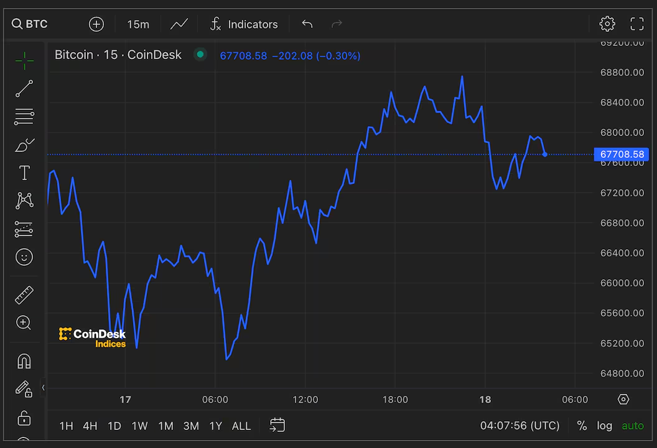
Task: Open the 15m interval dropdown
Action: [x=138, y=24]
